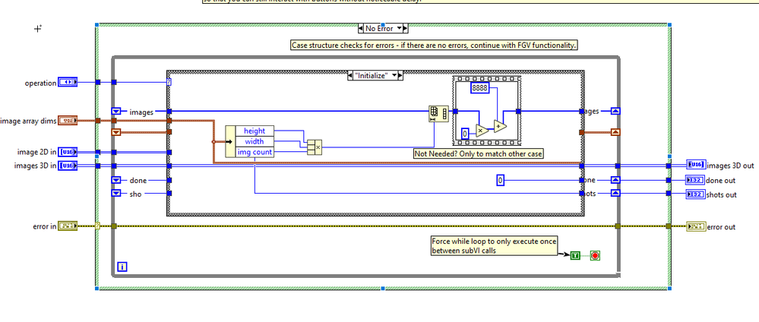Click the left images shift register
The image size is (759, 322).
tap(115, 112)
